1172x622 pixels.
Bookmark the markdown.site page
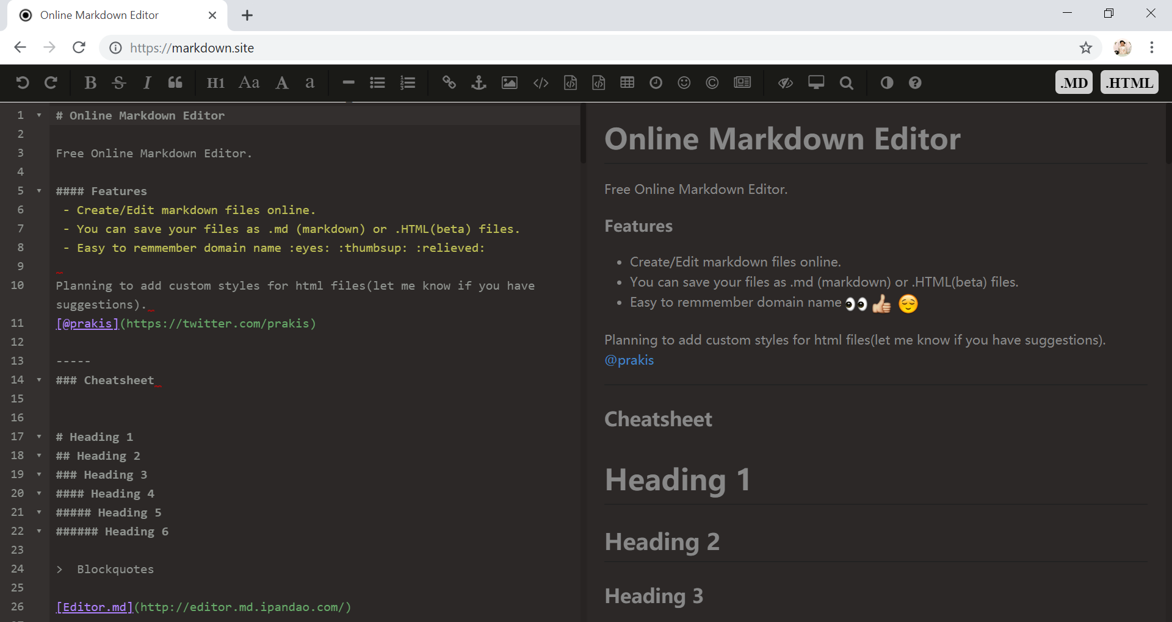[1087, 48]
